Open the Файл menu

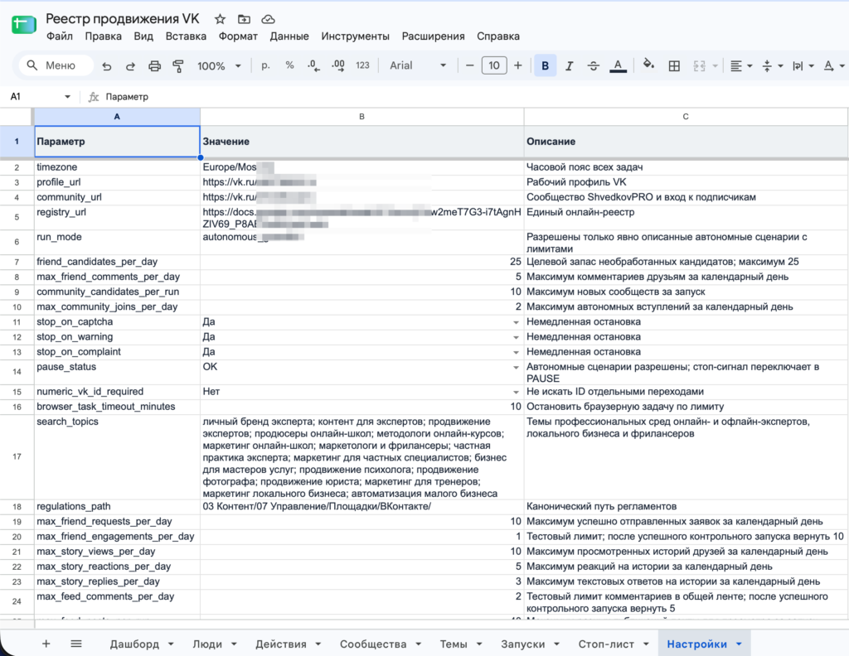coord(60,36)
